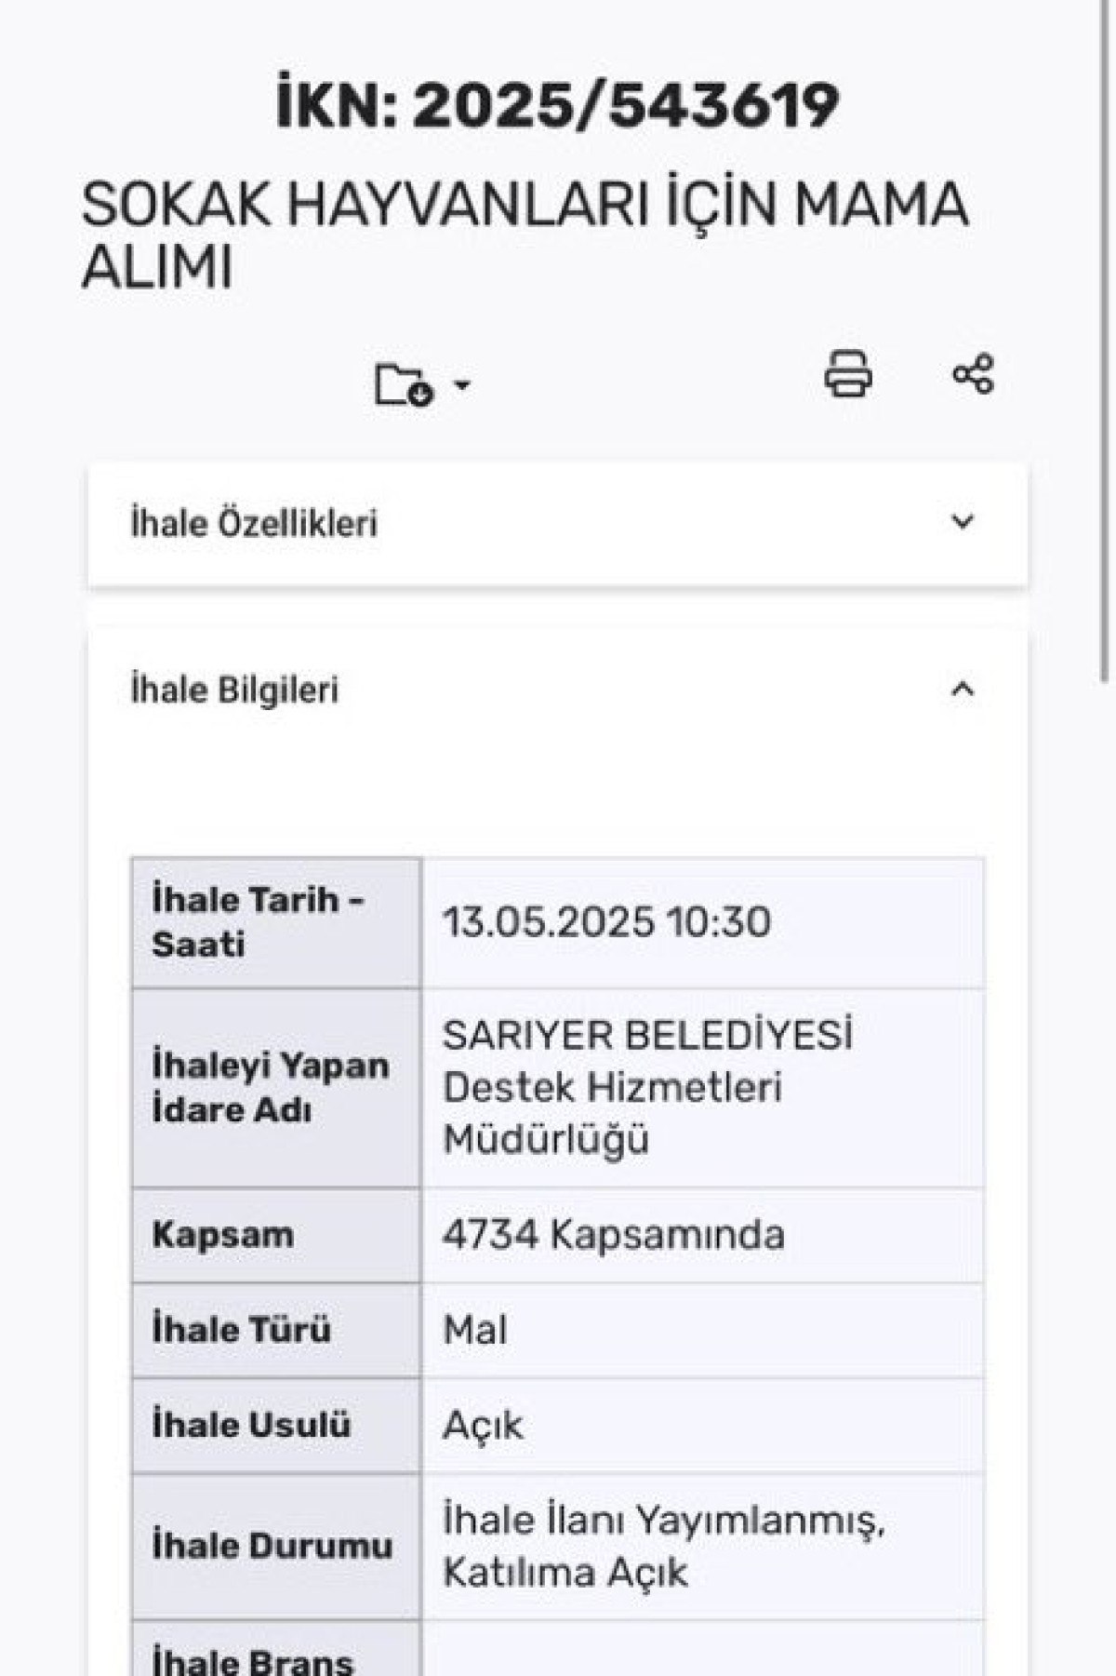
Task: Click the İhaleyi Yapan İdare Adı label
Action: [x=270, y=1087]
